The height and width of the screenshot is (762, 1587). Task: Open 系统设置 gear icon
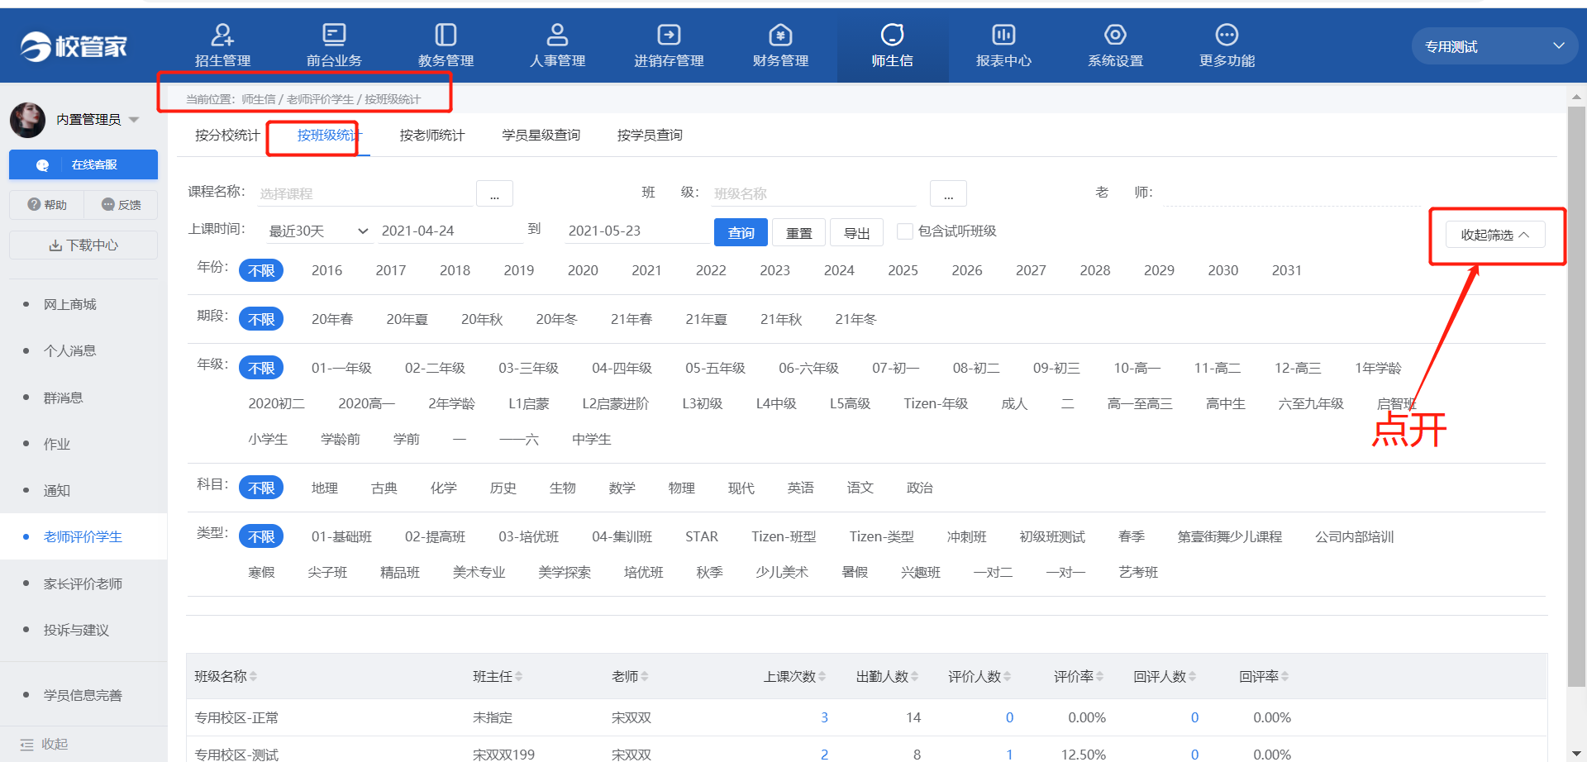pyautogui.click(x=1115, y=35)
